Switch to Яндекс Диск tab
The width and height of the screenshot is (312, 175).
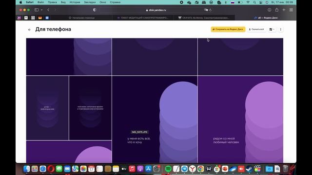tap(266, 17)
